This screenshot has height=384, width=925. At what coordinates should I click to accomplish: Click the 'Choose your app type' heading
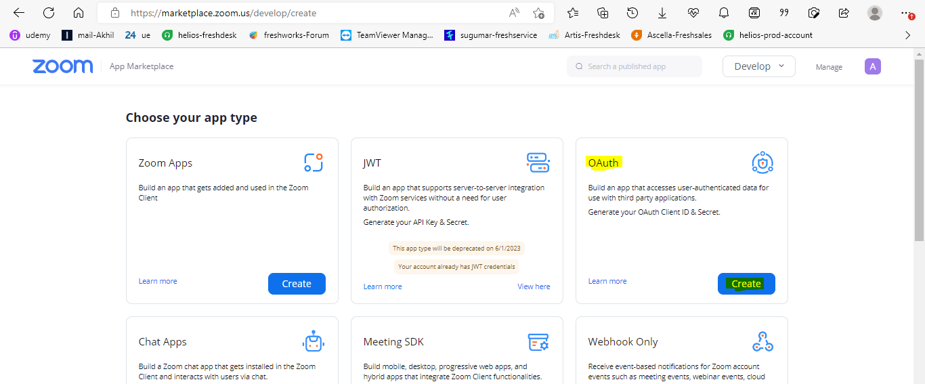(x=192, y=118)
